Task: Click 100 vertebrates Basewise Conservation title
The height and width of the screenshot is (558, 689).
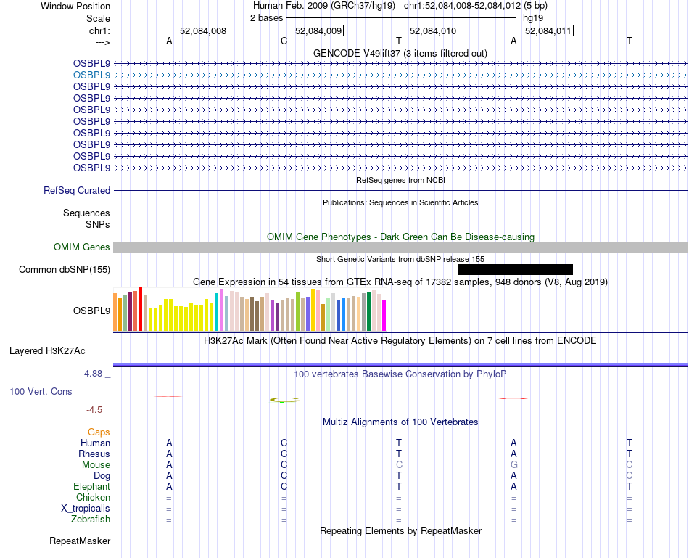Action: tap(400, 374)
